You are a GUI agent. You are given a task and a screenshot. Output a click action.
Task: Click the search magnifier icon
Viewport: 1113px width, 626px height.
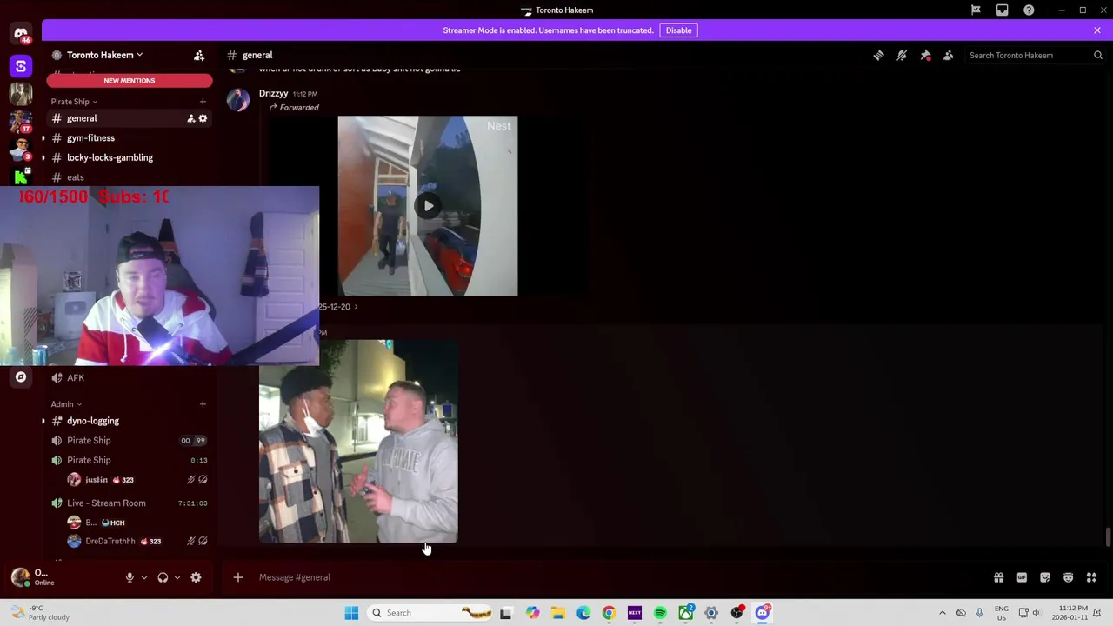click(1097, 55)
